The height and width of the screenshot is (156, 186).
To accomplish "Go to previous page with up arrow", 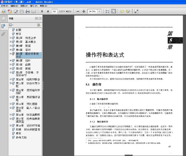I will 42,11.
